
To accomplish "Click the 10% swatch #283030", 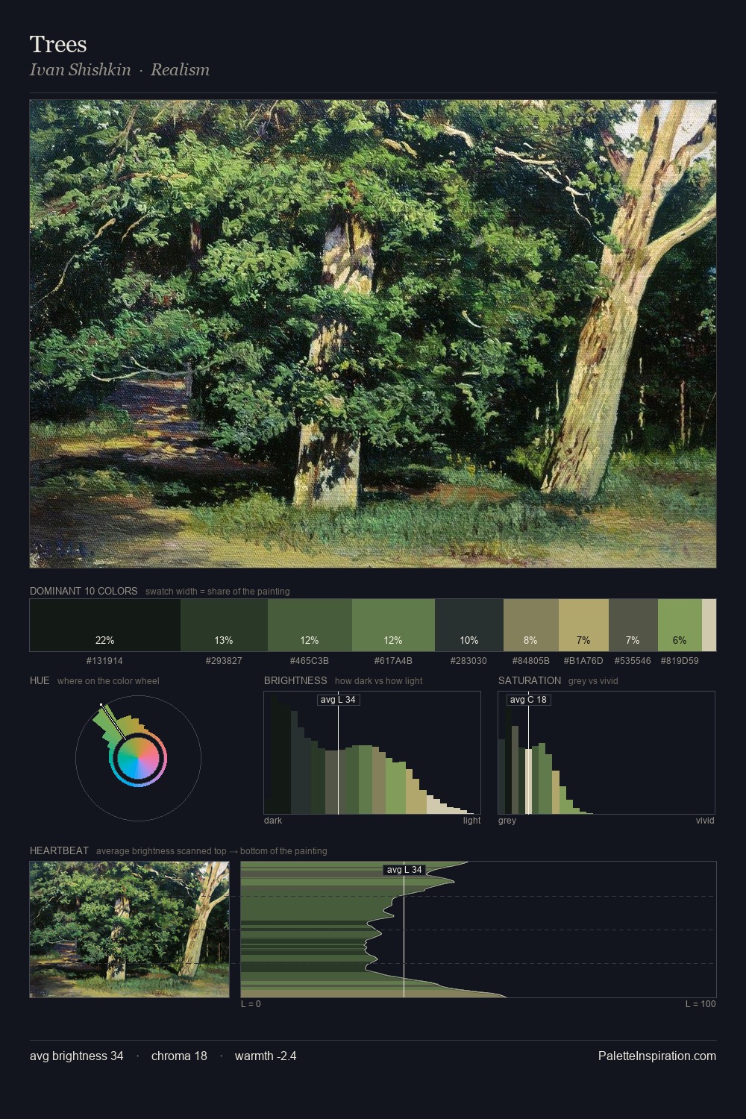I will tap(469, 625).
